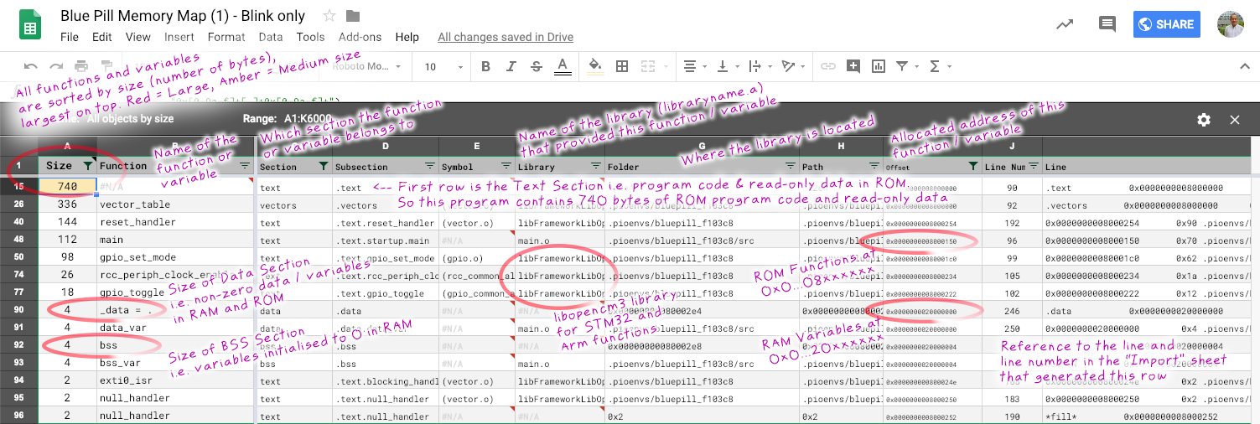Click the blue SHARE button
The height and width of the screenshot is (424, 1260).
click(x=1167, y=24)
